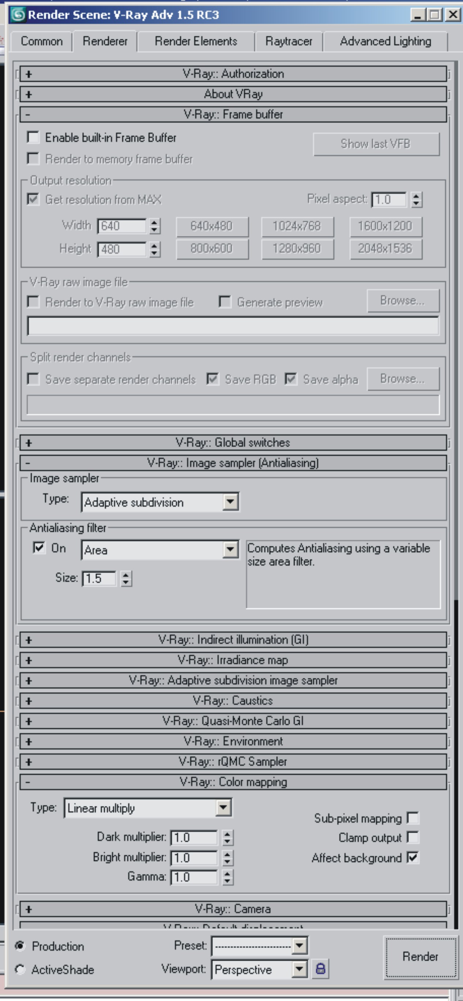Expand the V-Ray:: Global switches rollout
Image resolution: width=463 pixels, height=1001 pixels.
coord(233,443)
